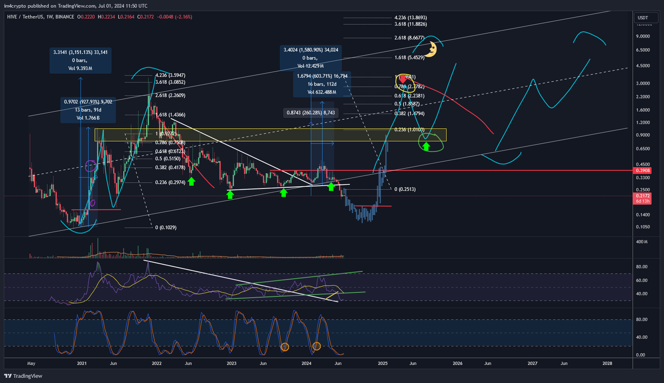
Task: Click the 60.00 RSI axis label
Action: coord(643,280)
